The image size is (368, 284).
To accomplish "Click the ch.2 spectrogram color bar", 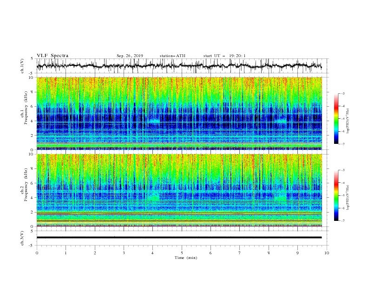I will coord(336,195).
